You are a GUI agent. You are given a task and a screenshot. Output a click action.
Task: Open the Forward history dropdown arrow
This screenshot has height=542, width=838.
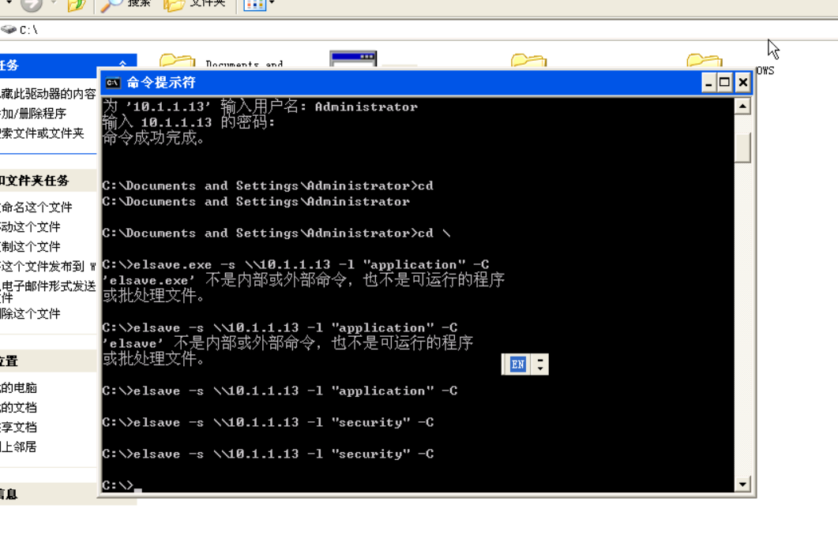coord(53,3)
